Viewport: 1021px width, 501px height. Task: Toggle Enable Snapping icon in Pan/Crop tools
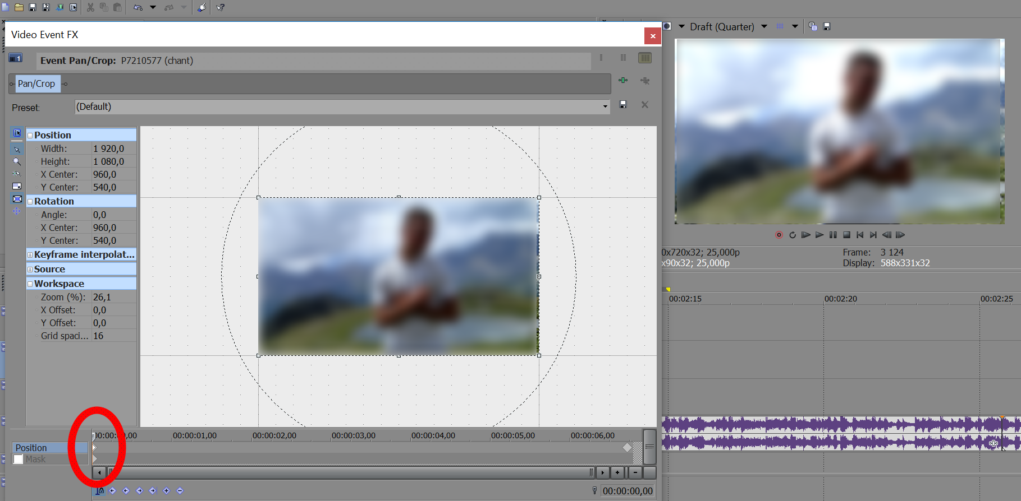coord(17,174)
